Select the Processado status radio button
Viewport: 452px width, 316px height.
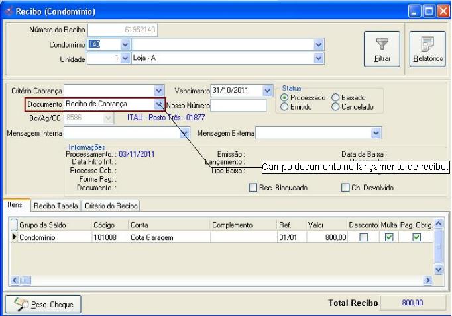(x=285, y=97)
